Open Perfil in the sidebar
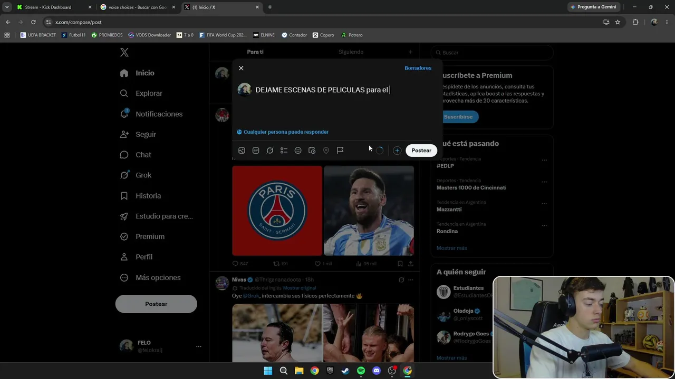Image resolution: width=675 pixels, height=379 pixels. (136, 257)
